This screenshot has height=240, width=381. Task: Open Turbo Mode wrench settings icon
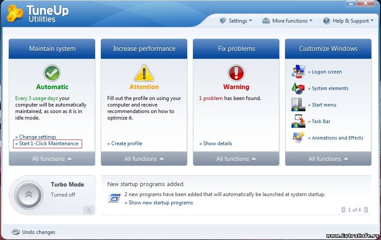(89, 210)
